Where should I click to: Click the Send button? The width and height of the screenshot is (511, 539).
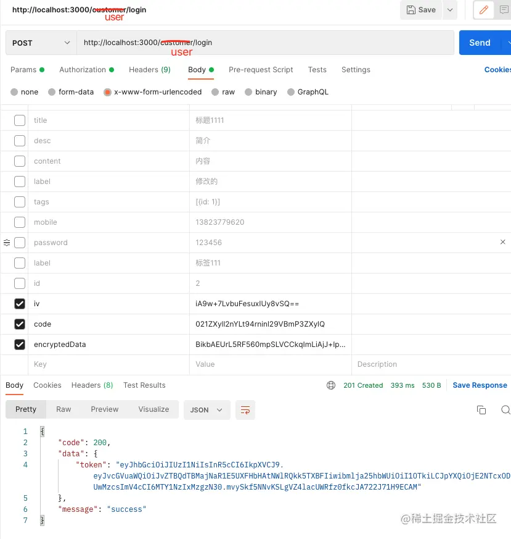coord(480,43)
